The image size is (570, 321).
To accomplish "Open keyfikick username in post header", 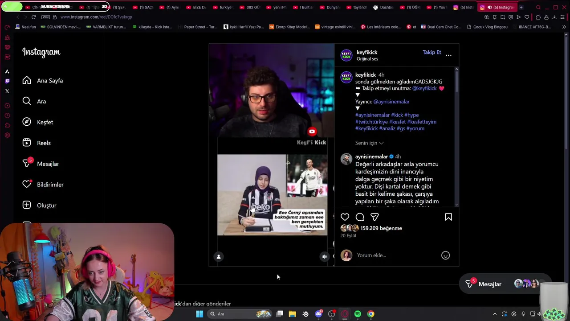I will coord(367,52).
